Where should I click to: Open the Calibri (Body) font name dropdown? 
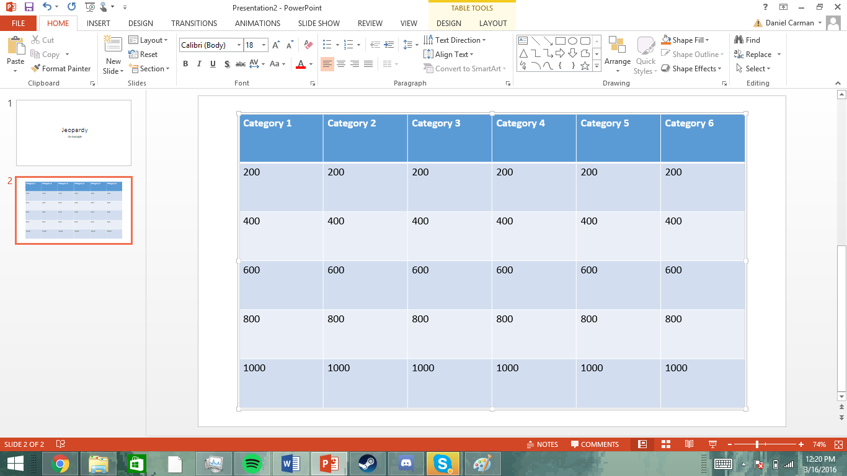[239, 45]
